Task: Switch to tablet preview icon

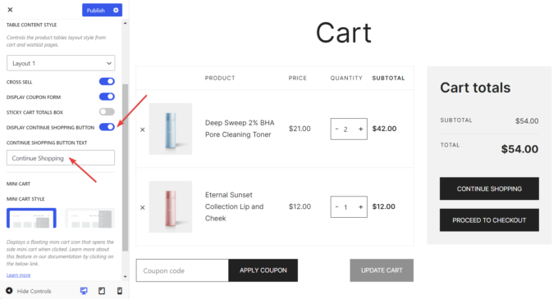Action: 102,291
